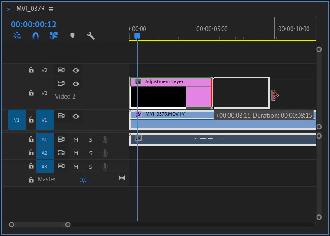This screenshot has height=236, width=330.
Task: Click top handle of video tracks vertical scrollbar
Action: 319,49
